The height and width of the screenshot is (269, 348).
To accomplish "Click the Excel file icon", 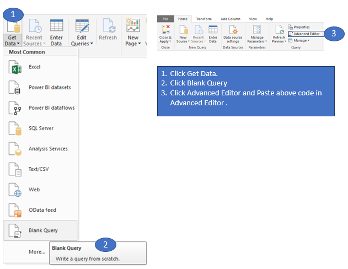I will coord(15,67).
